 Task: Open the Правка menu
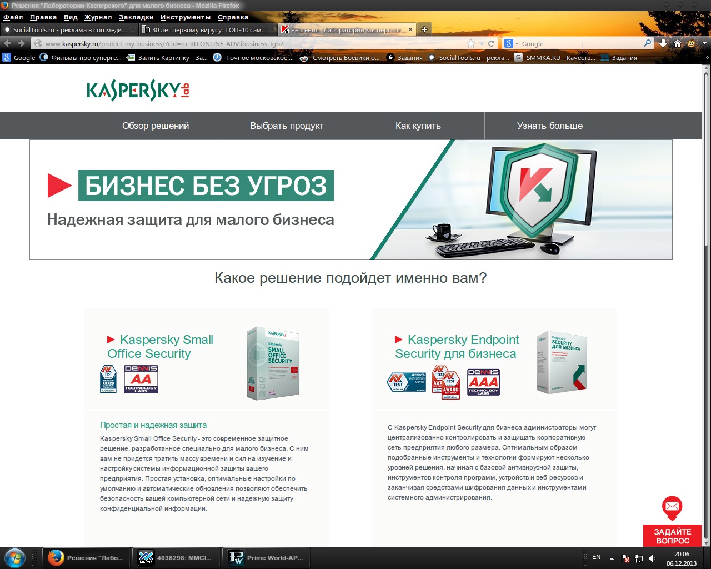43,17
